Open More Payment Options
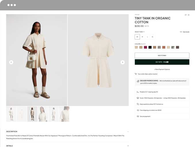This screenshot has width=195, height=147. coord(162,69)
